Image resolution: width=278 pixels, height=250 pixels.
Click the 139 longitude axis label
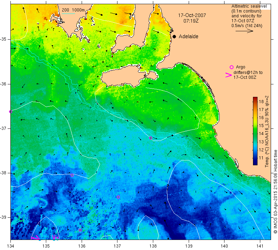(x=189, y=246)
